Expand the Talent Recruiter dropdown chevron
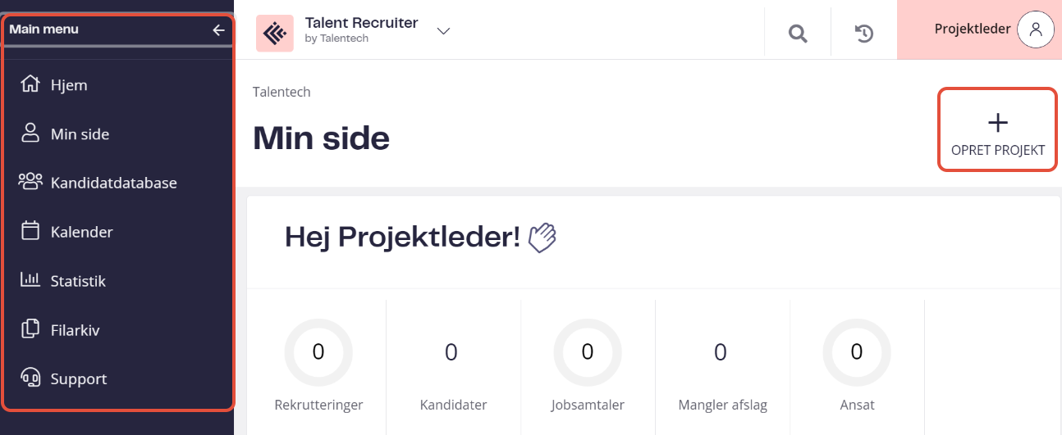Image resolution: width=1062 pixels, height=435 pixels. (x=444, y=31)
